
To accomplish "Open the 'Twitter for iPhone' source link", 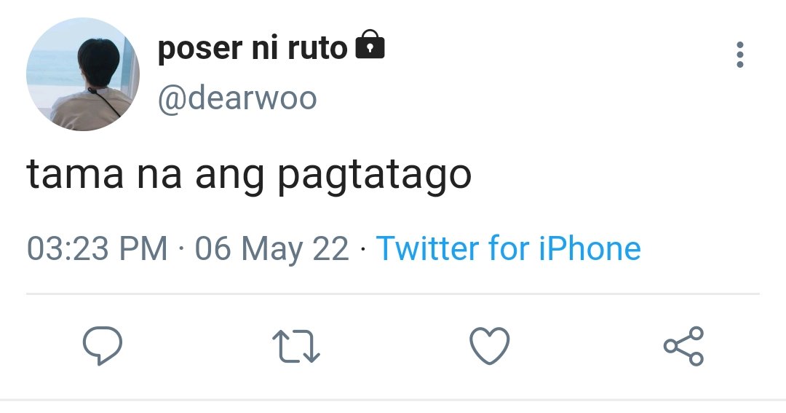I will (x=509, y=248).
